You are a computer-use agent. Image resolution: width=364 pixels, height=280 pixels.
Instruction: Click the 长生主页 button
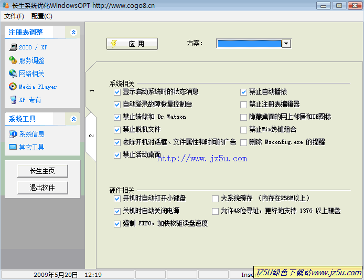[42, 171]
